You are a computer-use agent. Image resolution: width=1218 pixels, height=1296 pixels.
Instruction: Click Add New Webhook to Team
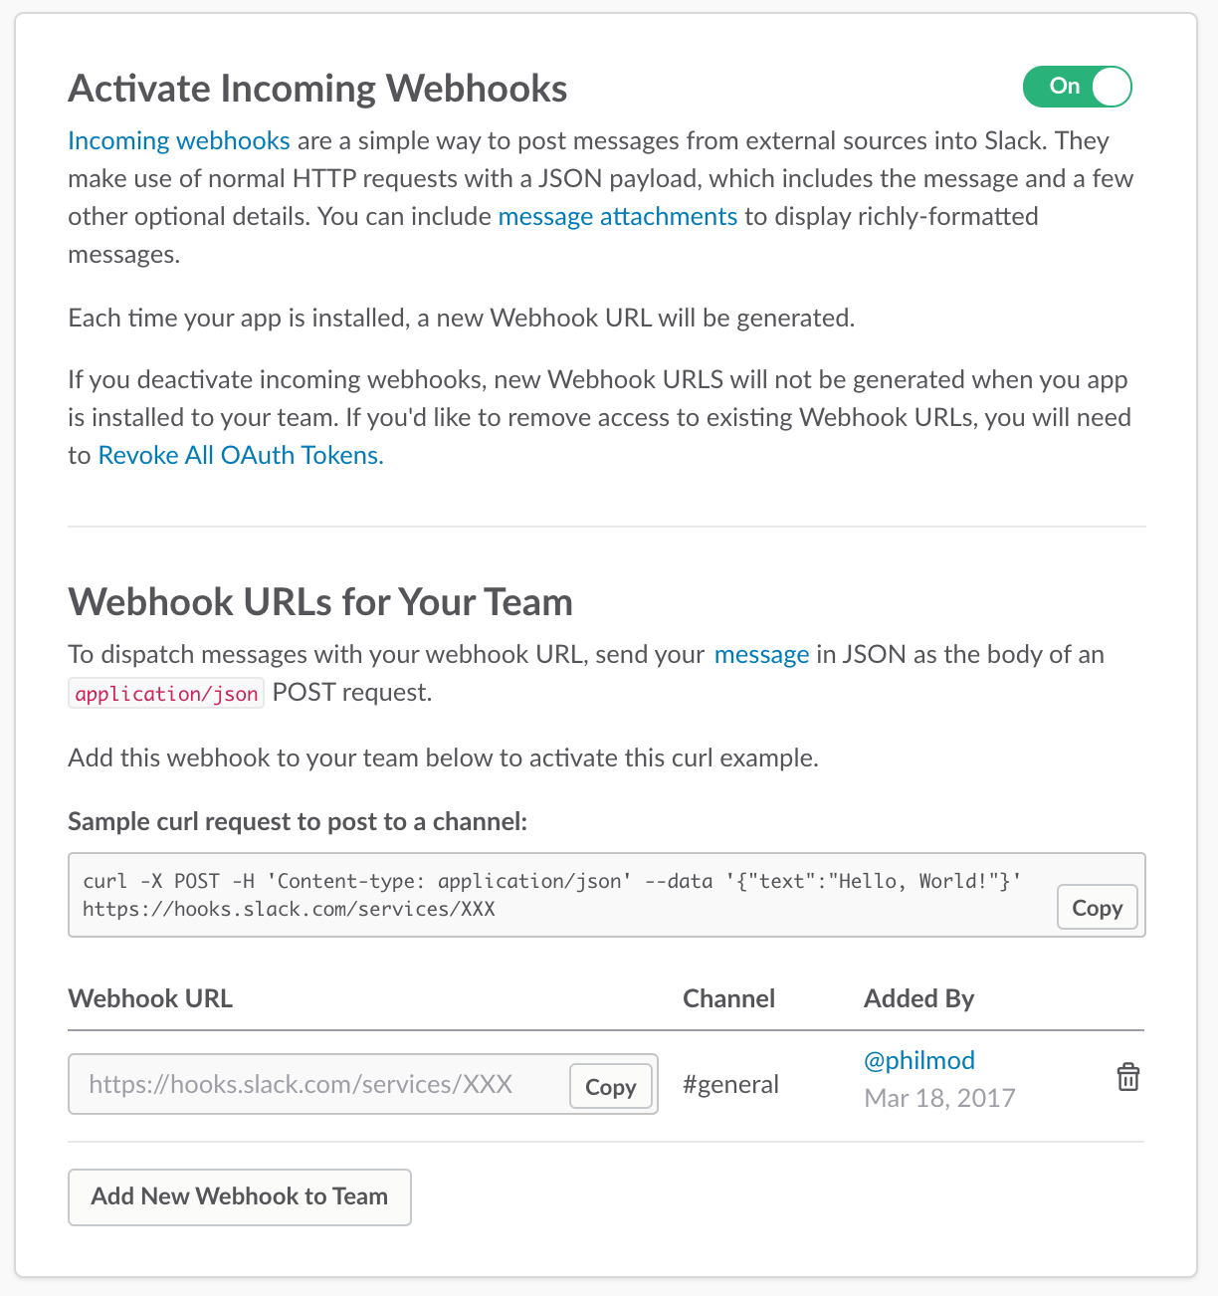tap(240, 1196)
